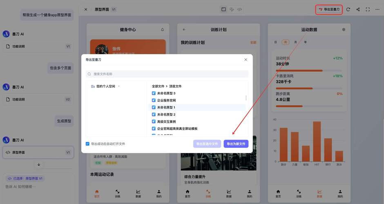
Task: Select the 年 tab in 运动数据
Action: click(306, 42)
